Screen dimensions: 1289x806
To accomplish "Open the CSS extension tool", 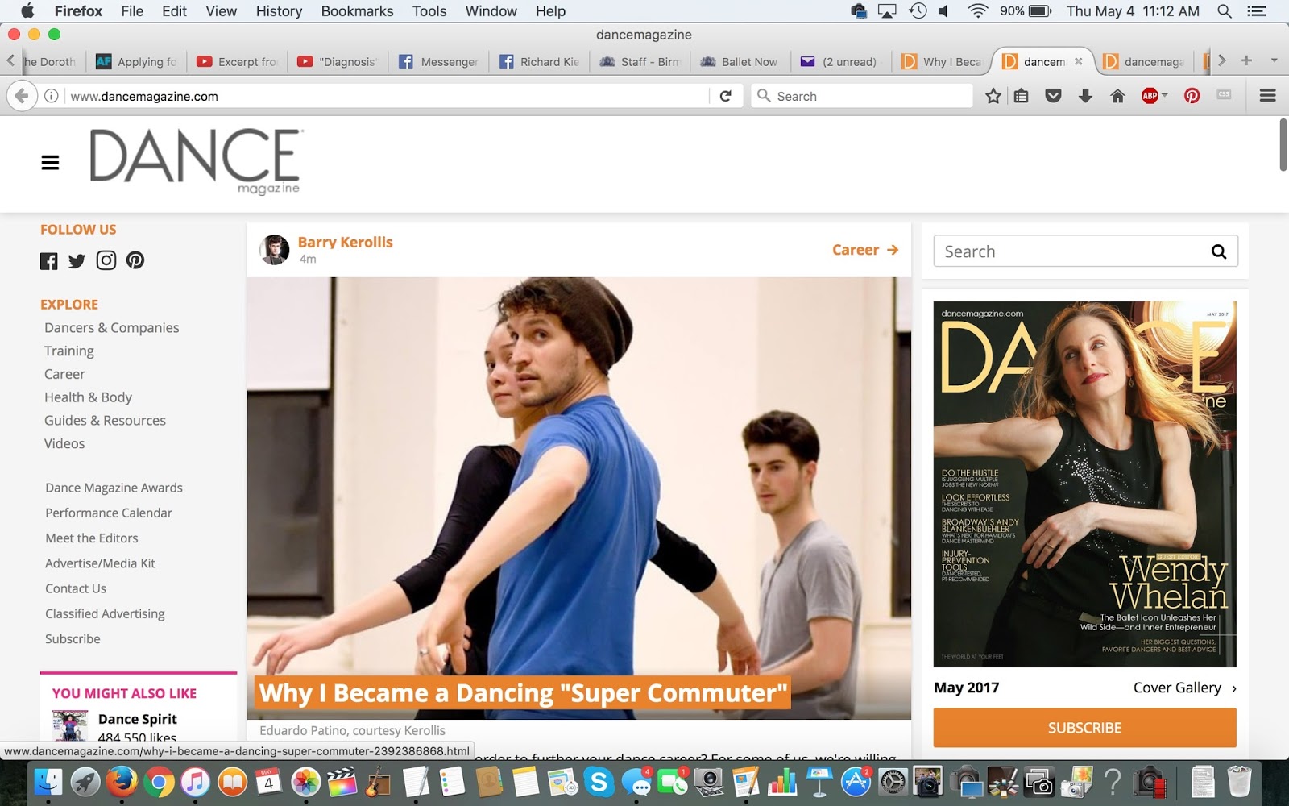I will coord(1223,95).
